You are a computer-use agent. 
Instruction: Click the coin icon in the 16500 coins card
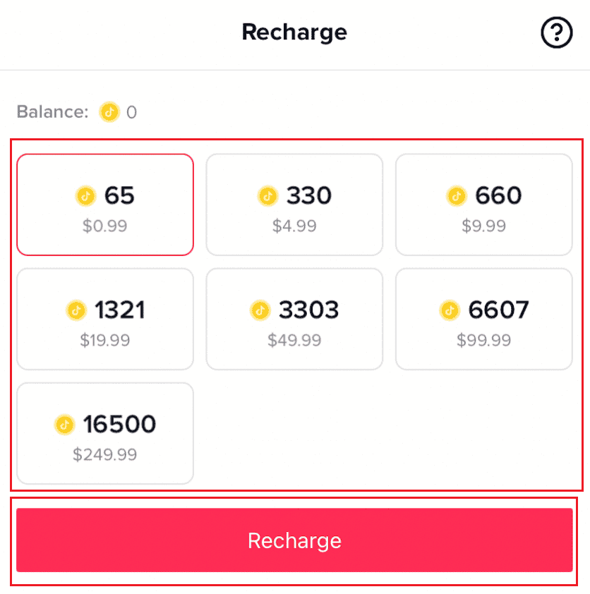66,425
